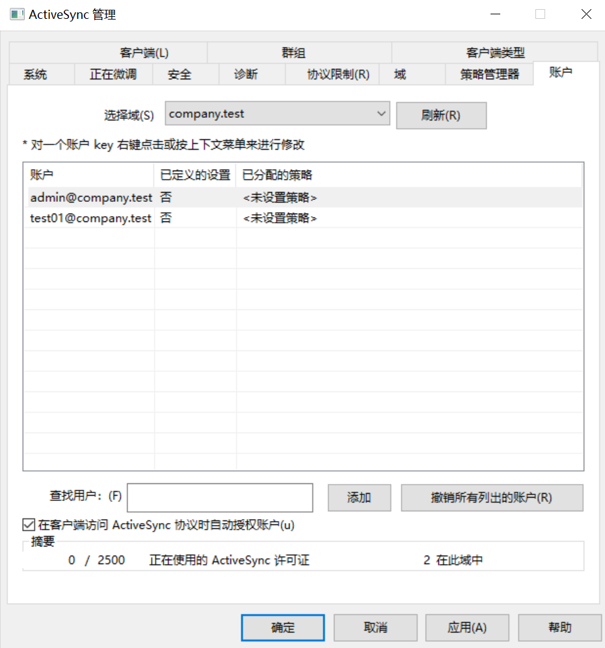This screenshot has width=605, height=648.
Task: Click the 刷新(R) button
Action: click(441, 115)
